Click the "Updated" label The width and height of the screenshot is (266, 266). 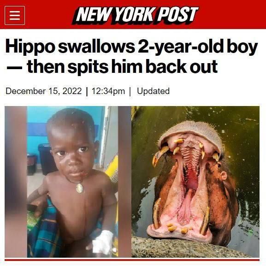pyautogui.click(x=153, y=91)
